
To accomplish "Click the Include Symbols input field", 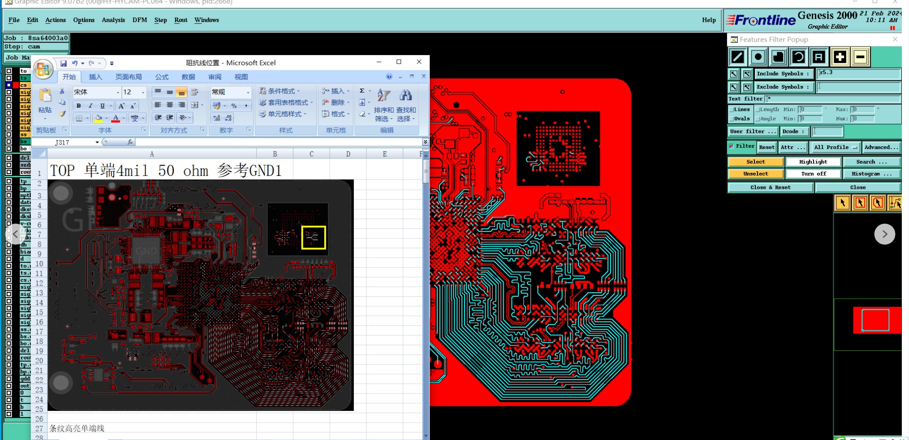I will [858, 73].
